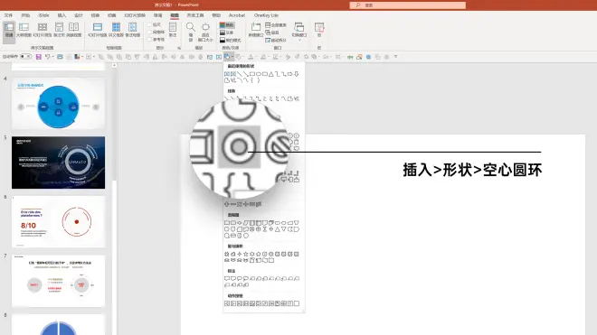597x335 pixels.
Task: Select slide 5 thumbnail with dark background
Action: pos(58,163)
